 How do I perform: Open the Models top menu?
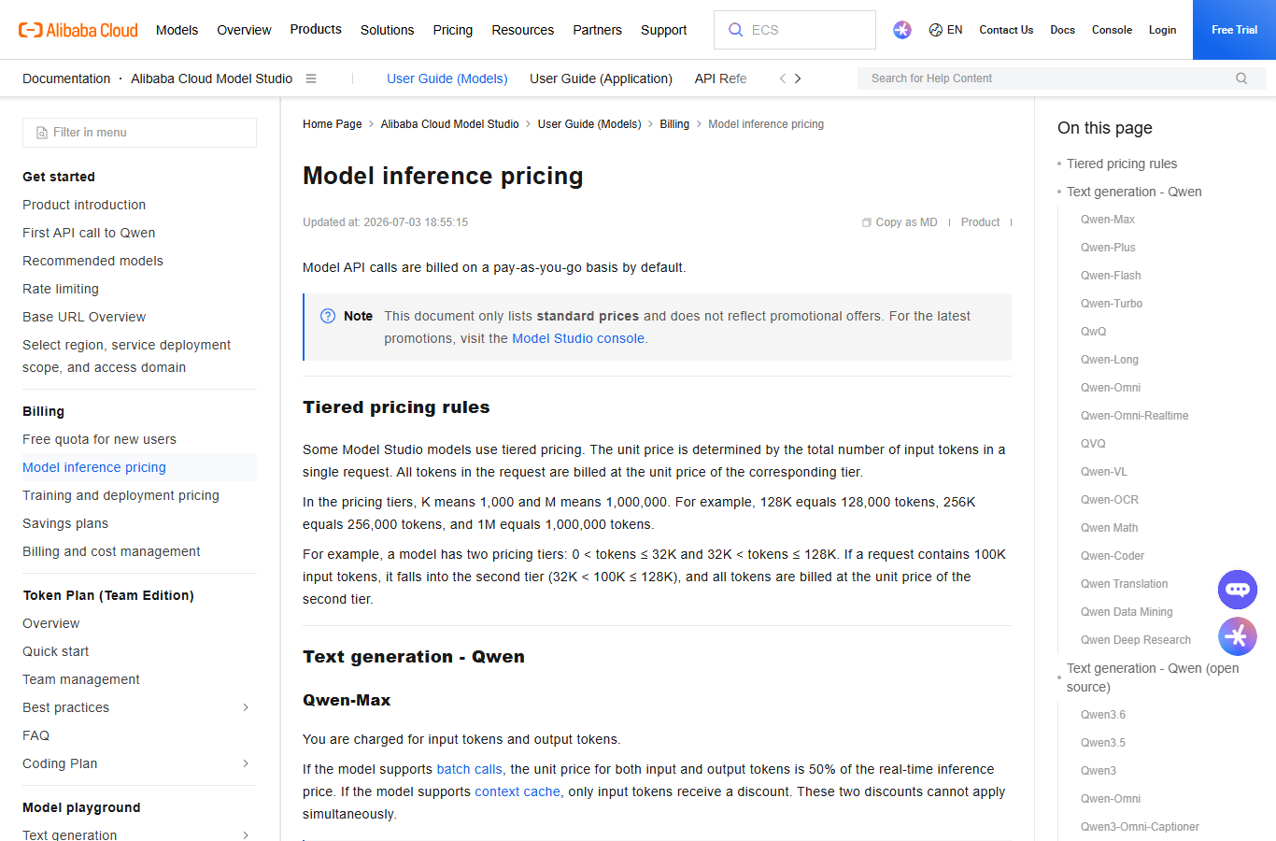177,30
